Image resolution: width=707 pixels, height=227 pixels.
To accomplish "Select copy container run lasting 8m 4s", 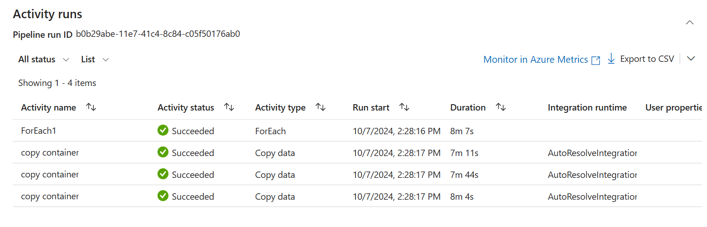I will [50, 197].
